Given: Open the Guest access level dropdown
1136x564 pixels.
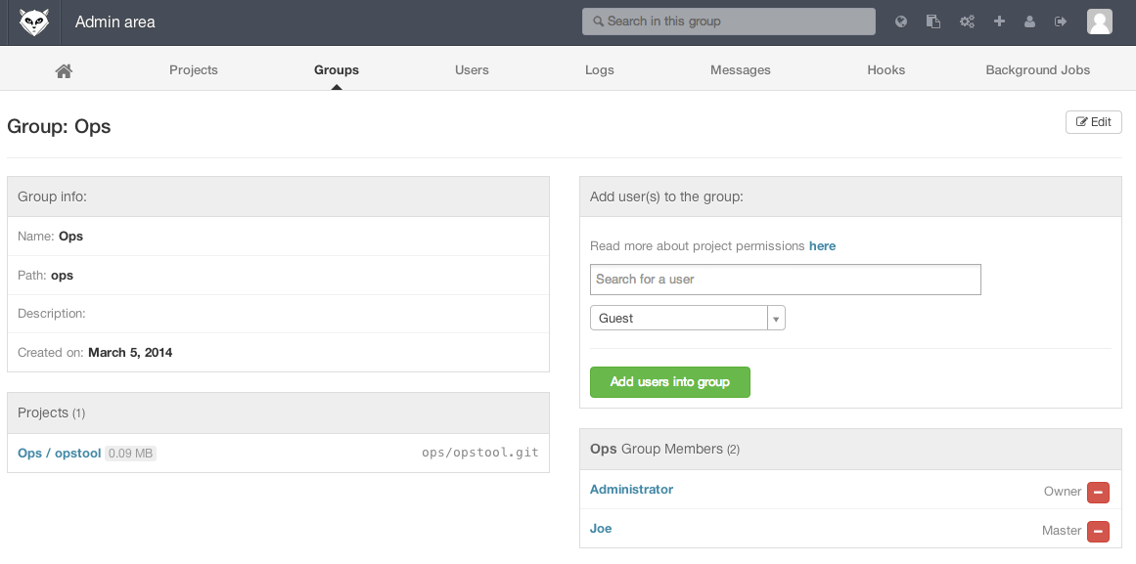Looking at the screenshot, I should (687, 319).
